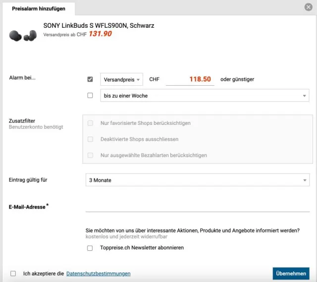Click the 'Toppreise.ch Newsletter abonnieren' label
317x282 pixels.
tap(142, 248)
